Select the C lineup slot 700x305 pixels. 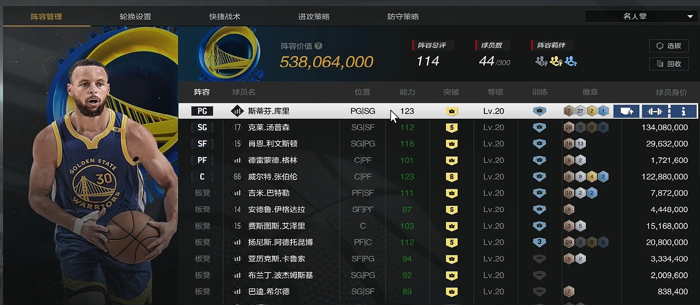pyautogui.click(x=202, y=177)
